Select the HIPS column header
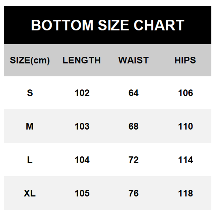Screen dimensions: 216x216 tap(185, 60)
